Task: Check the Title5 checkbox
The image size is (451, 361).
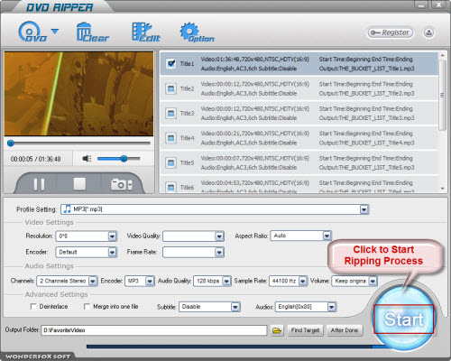Action: pyautogui.click(x=170, y=162)
